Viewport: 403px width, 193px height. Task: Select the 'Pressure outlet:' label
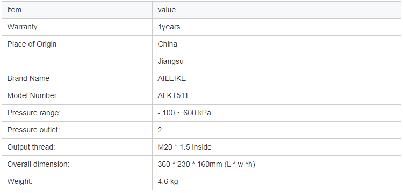coord(33,130)
